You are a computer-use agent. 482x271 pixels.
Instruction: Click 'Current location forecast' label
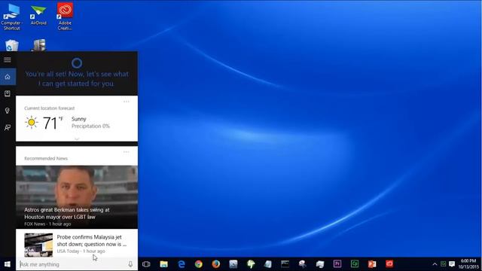pyautogui.click(x=50, y=108)
